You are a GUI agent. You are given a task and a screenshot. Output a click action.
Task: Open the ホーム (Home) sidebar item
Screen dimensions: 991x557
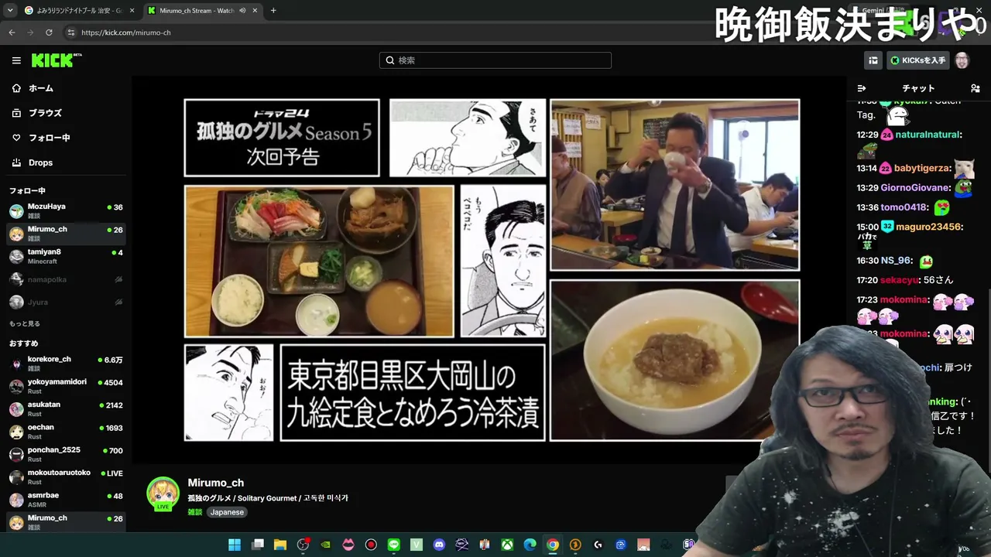click(x=66, y=88)
